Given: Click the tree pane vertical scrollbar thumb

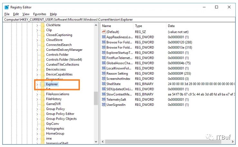Looking at the screenshot, I should [96, 98].
